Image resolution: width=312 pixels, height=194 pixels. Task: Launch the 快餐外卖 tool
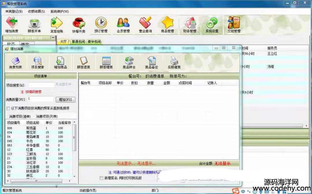point(79,25)
